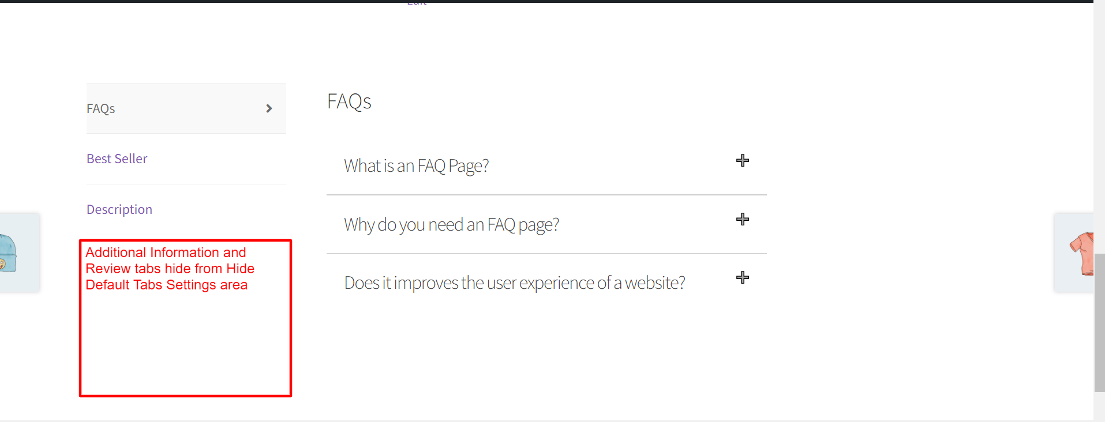Click the empty area inside the red annotation box
Viewport: 1105px width, 422px height.
click(185, 346)
